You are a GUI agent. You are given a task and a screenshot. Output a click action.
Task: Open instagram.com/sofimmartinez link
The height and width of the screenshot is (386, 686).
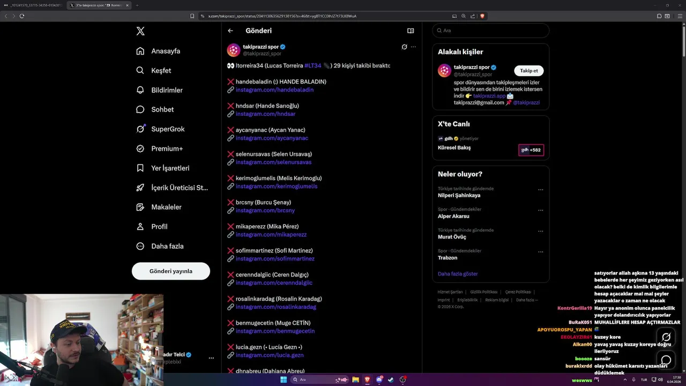click(275, 259)
